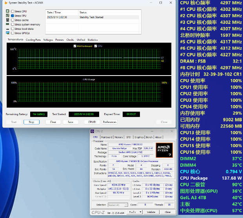Switch to the Cooling Fans tab
Image resolution: width=243 pixels, height=218 pixels.
tap(33, 40)
